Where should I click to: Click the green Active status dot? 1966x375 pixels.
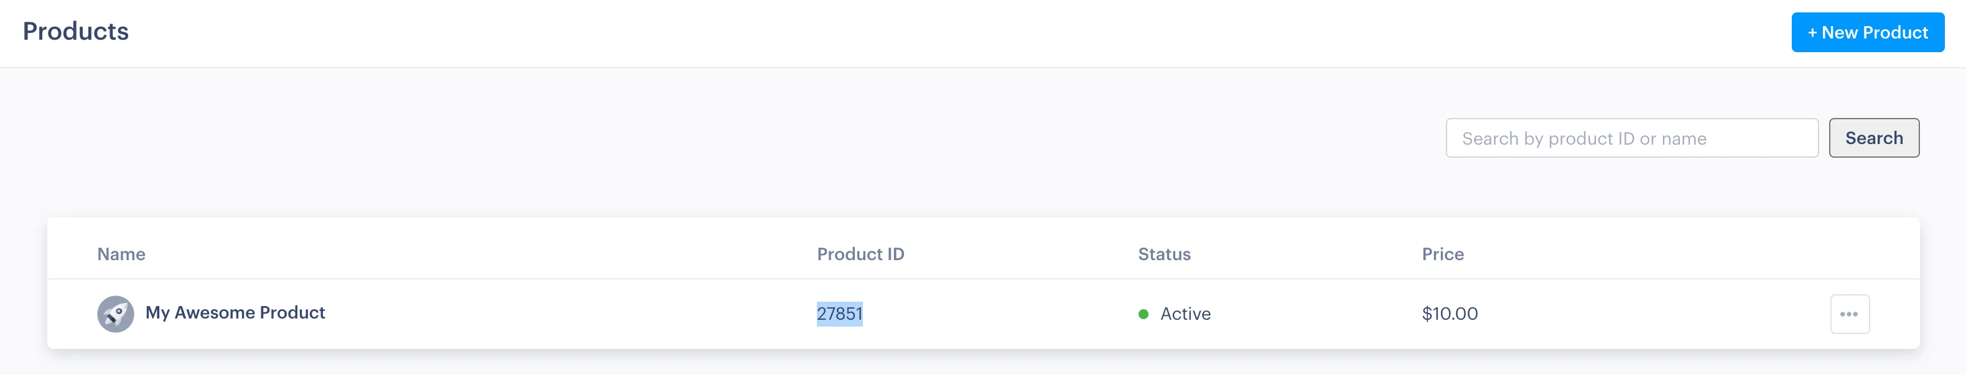pyautogui.click(x=1142, y=314)
